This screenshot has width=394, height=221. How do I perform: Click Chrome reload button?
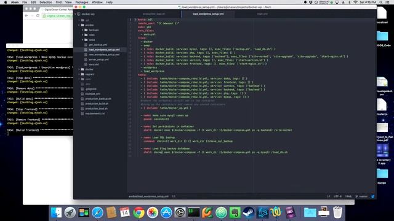(38, 15)
